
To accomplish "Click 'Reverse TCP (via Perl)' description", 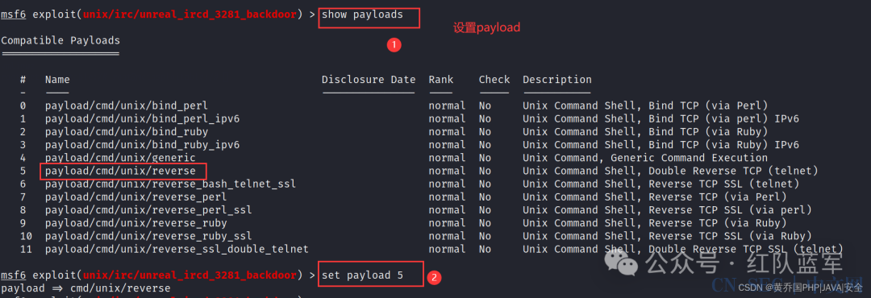I will point(719,197).
